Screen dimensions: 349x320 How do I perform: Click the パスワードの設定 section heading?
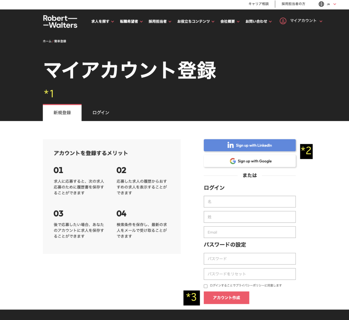[x=225, y=245]
